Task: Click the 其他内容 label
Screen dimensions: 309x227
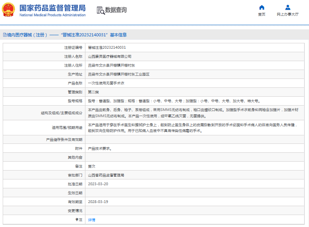Action: click(x=75, y=157)
